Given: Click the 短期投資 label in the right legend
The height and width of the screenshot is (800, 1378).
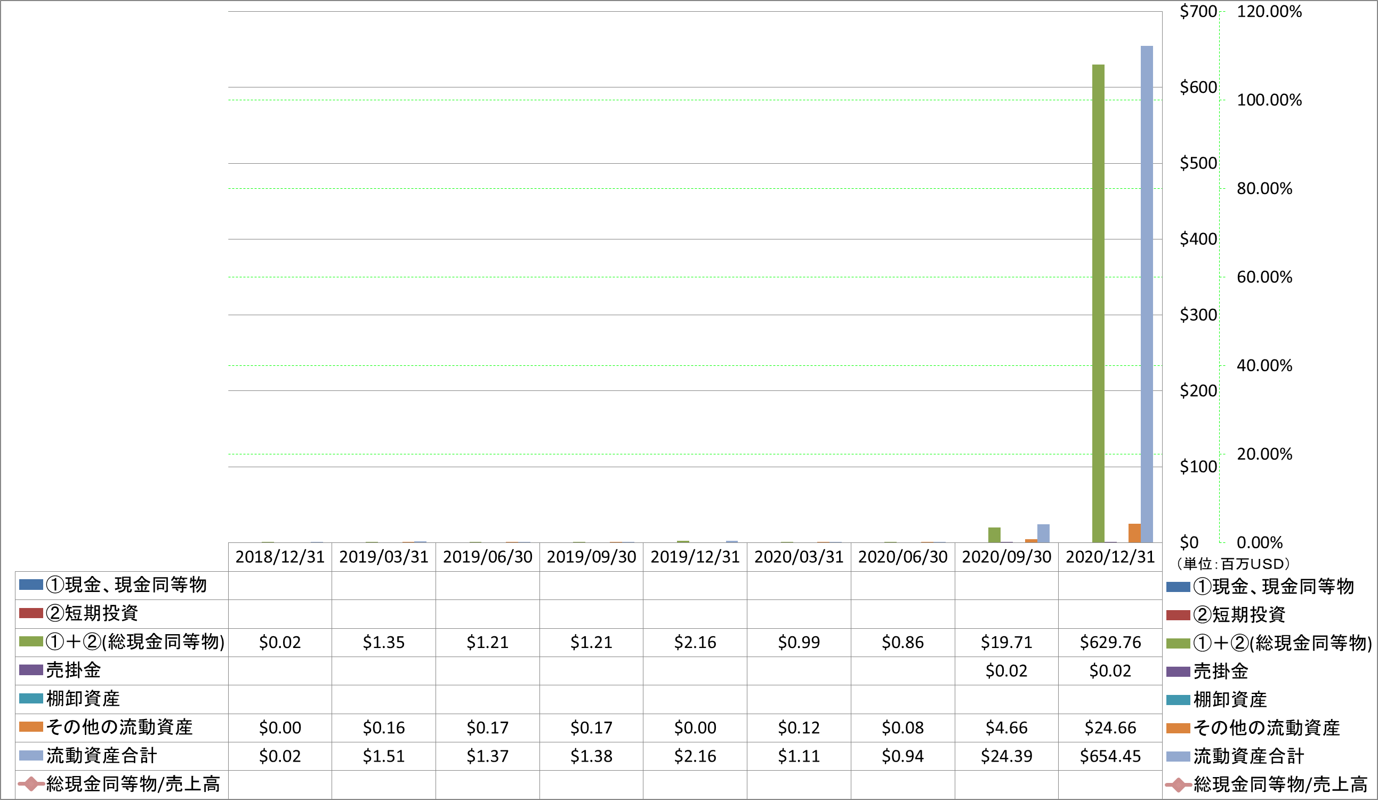Looking at the screenshot, I should coord(1239,615).
